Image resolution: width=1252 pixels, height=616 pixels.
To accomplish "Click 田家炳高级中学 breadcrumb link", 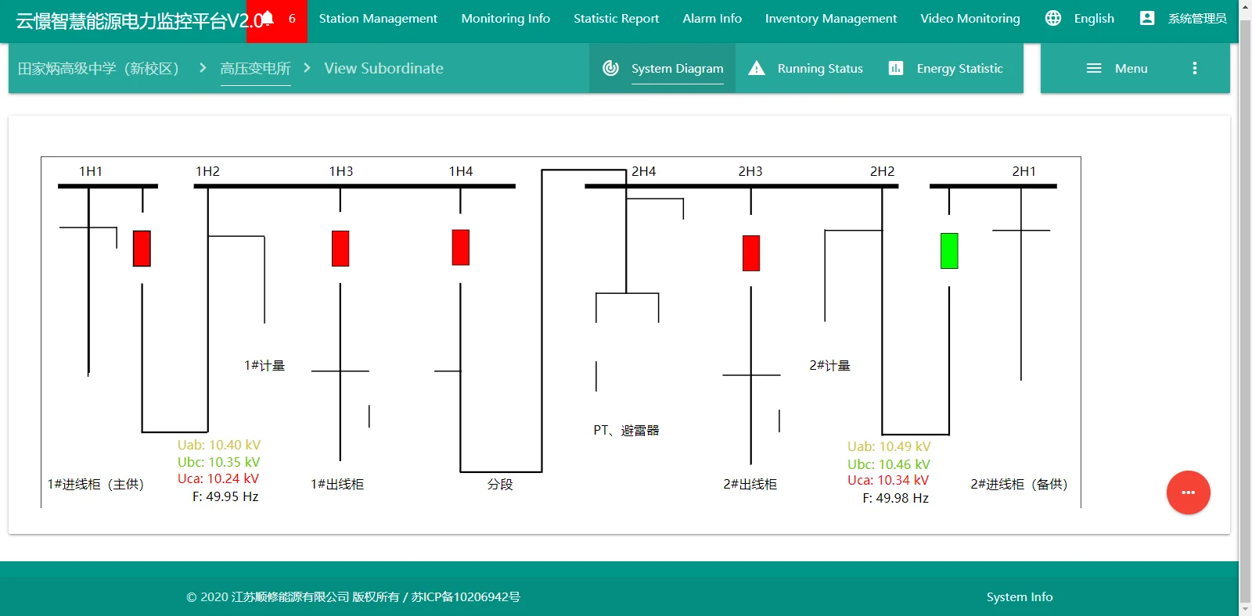I will 99,68.
